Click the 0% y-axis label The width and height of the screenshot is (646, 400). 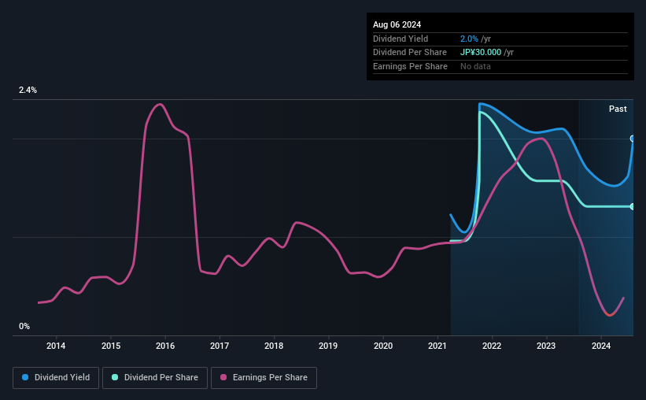[24, 326]
